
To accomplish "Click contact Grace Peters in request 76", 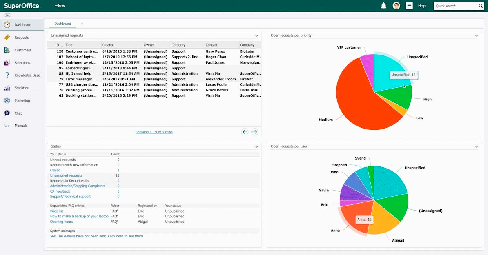I will [x=217, y=90].
